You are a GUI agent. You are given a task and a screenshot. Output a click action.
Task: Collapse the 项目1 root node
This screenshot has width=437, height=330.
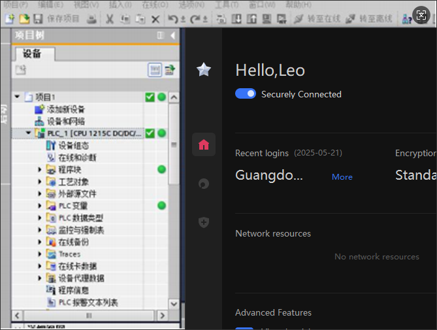pos(17,97)
